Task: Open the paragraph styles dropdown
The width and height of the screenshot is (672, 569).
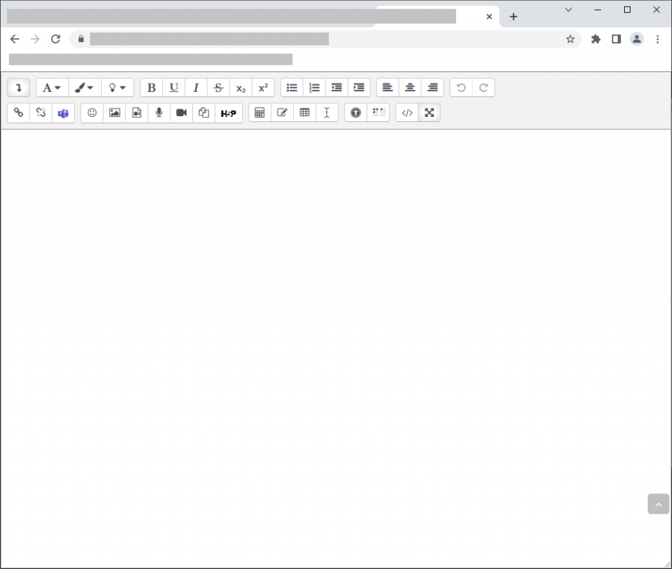Action: (52, 88)
